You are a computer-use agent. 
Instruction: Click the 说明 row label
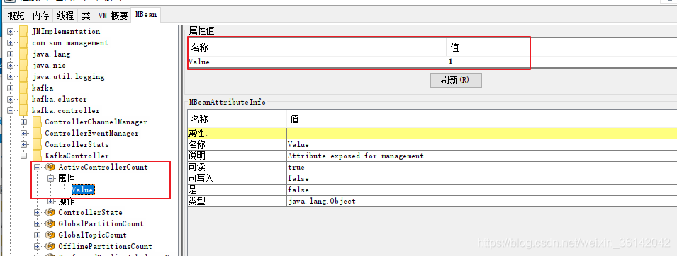tap(237, 156)
